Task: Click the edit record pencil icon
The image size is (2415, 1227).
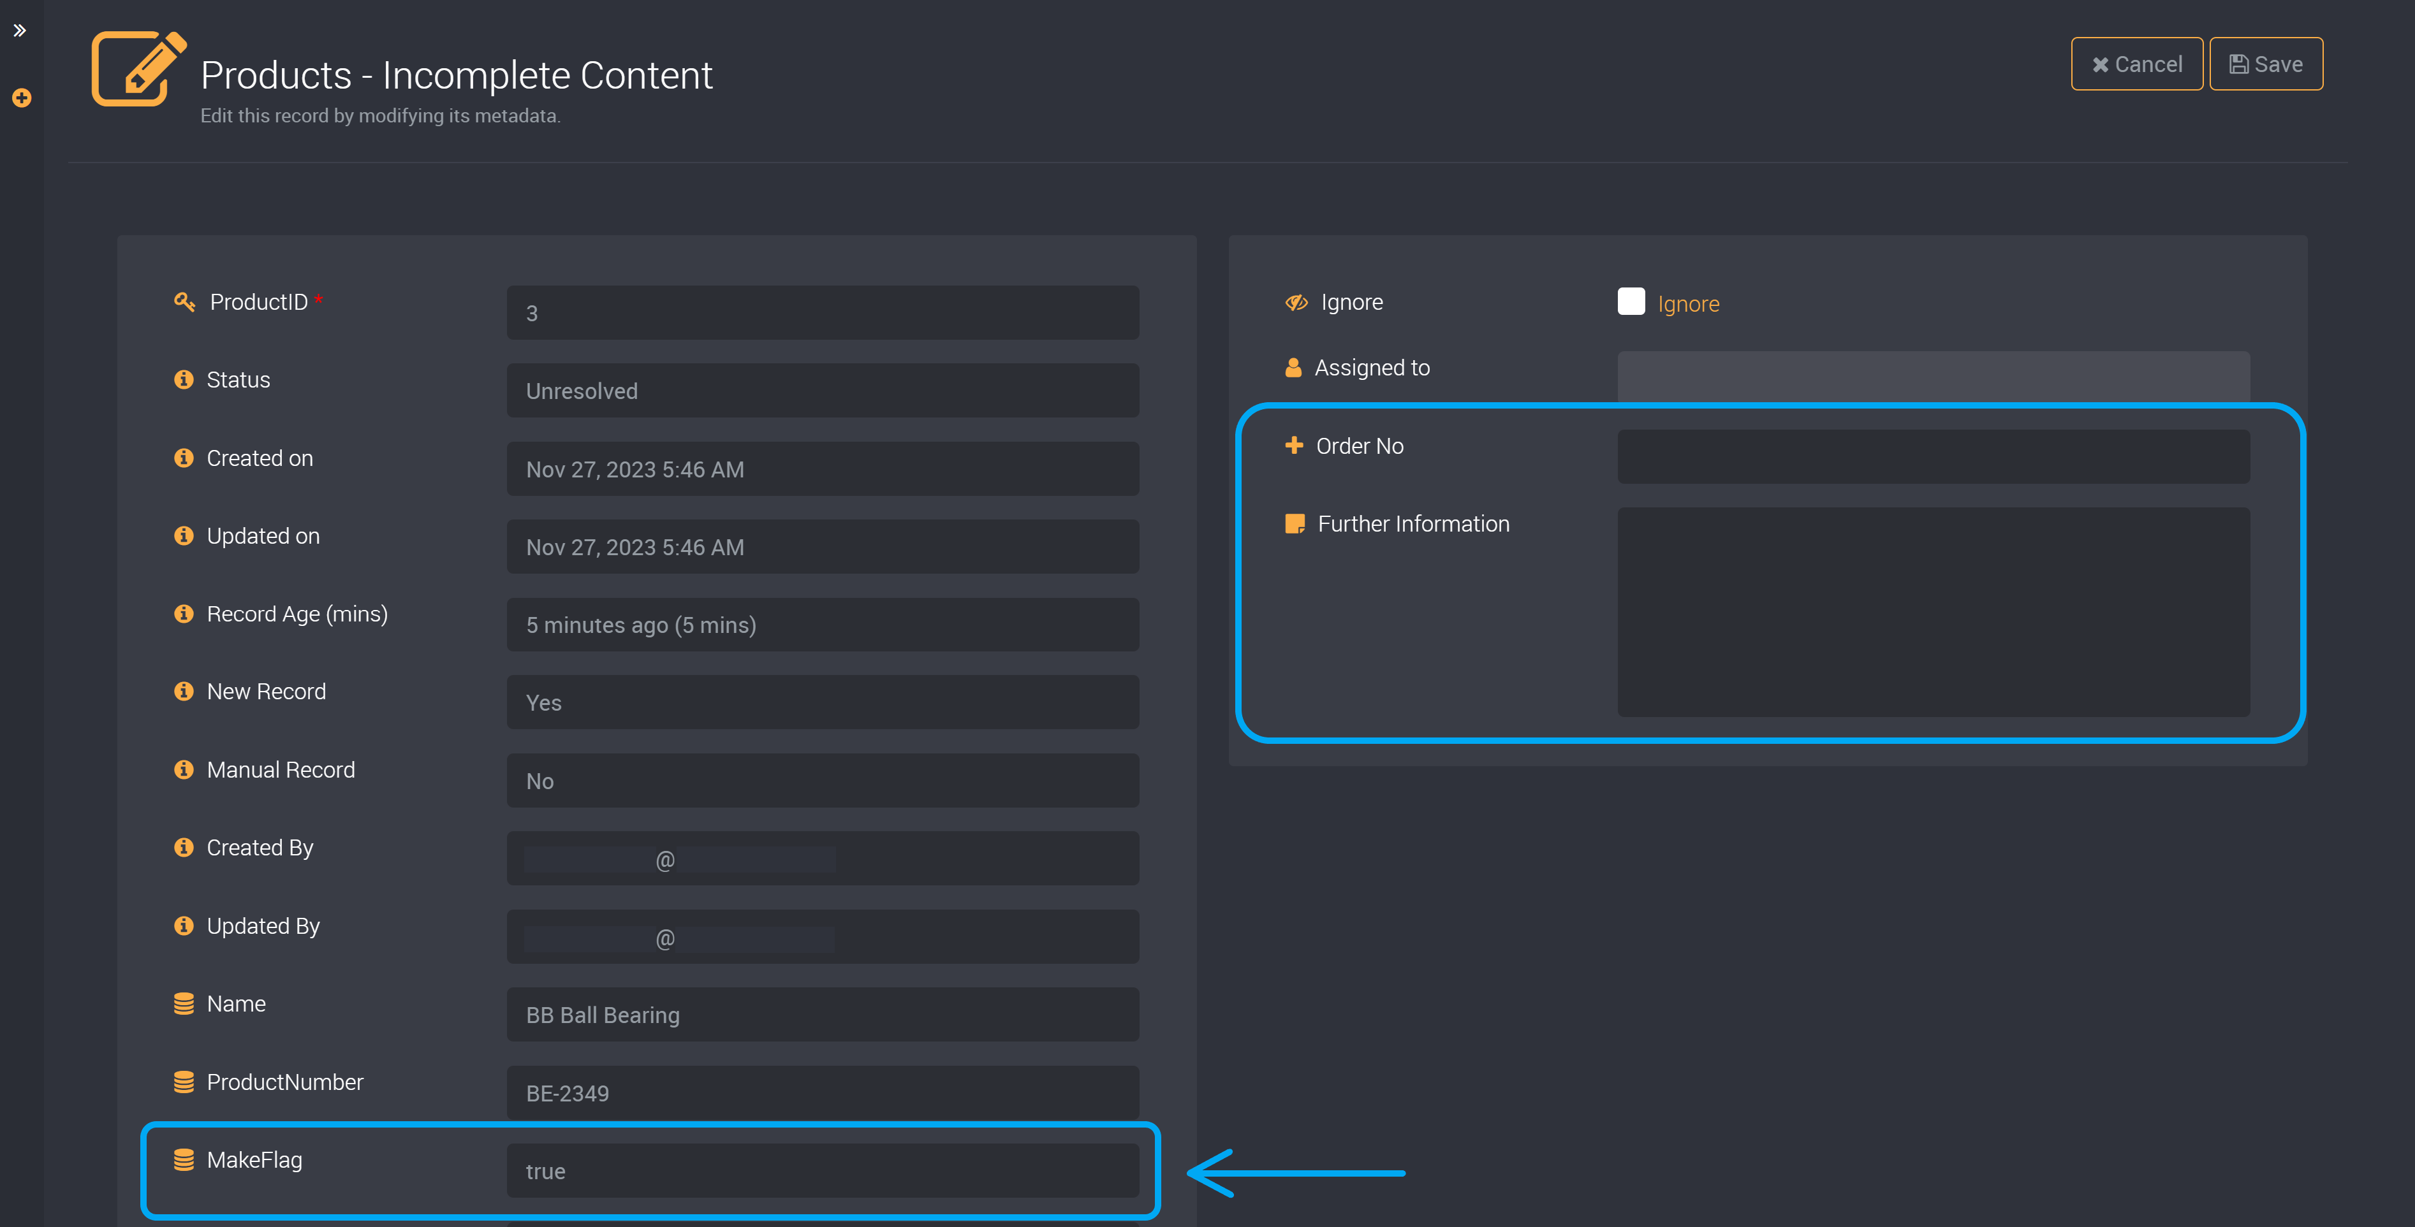Action: (x=139, y=68)
